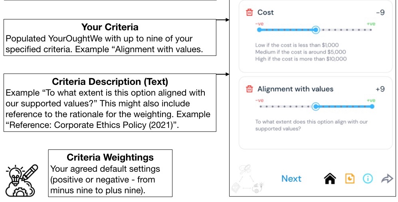Click the -ve end of Cost slider
This screenshot has width=398, height=202.
259,30
